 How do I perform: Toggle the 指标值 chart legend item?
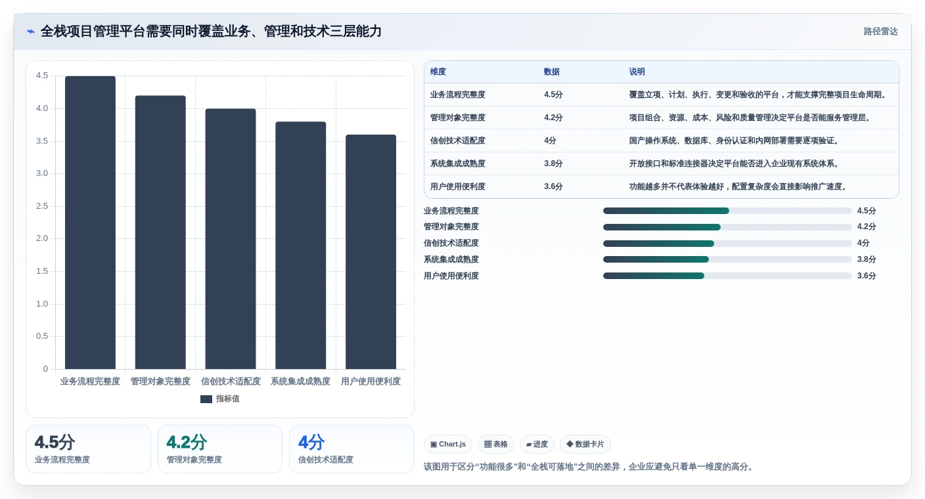tap(220, 399)
